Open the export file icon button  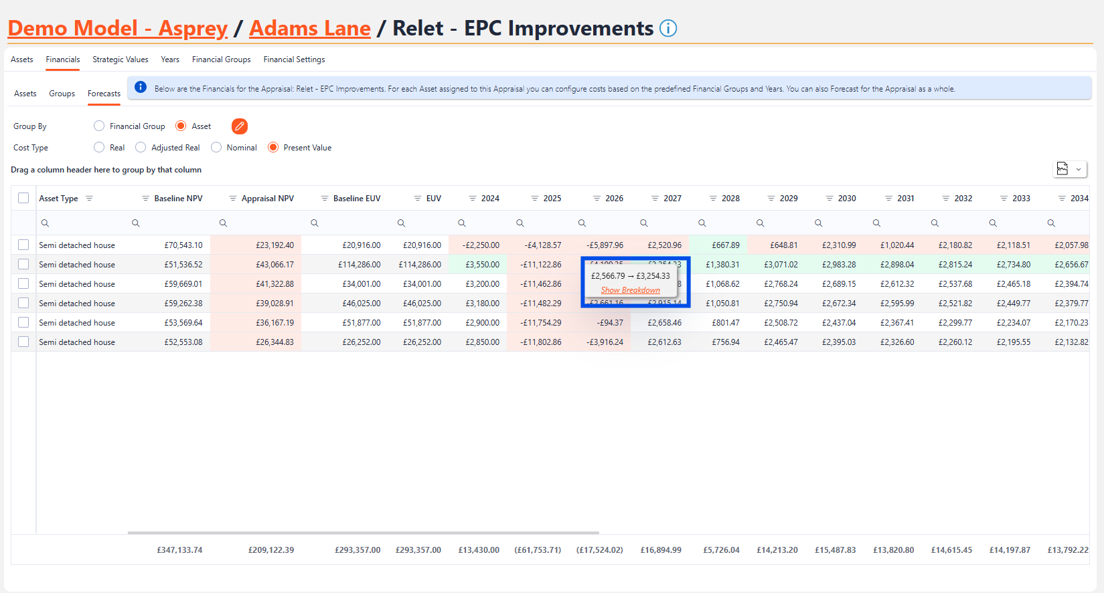[1062, 169]
